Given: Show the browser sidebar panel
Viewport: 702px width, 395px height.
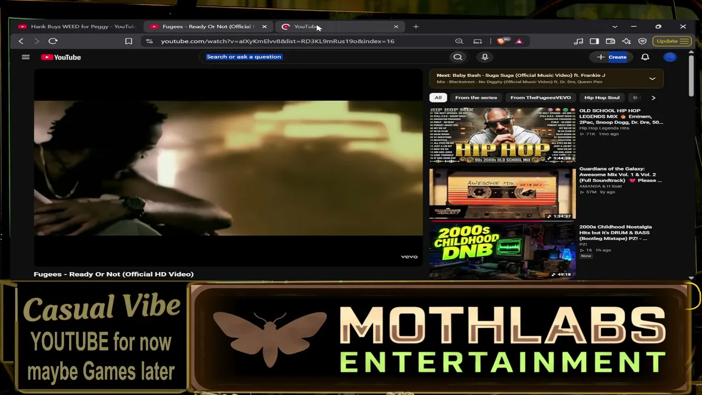Looking at the screenshot, I should [595, 41].
